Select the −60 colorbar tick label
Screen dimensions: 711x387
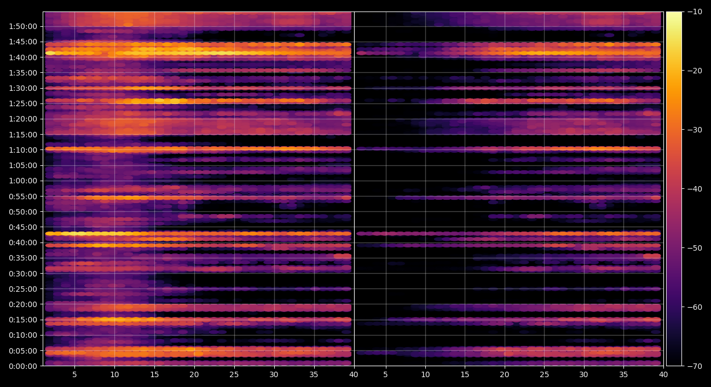(x=695, y=307)
